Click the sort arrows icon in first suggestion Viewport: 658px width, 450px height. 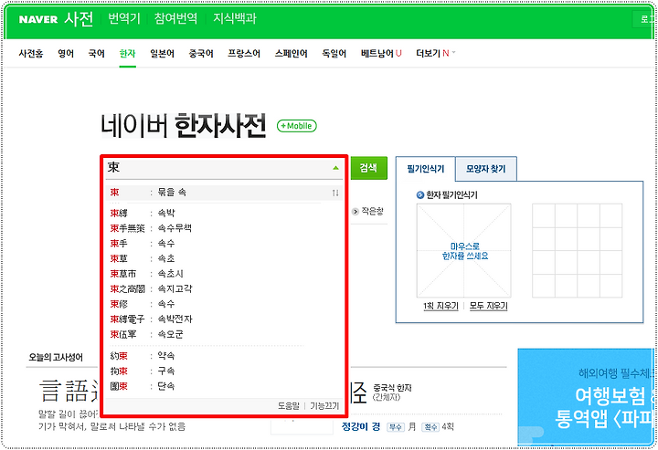click(x=335, y=193)
